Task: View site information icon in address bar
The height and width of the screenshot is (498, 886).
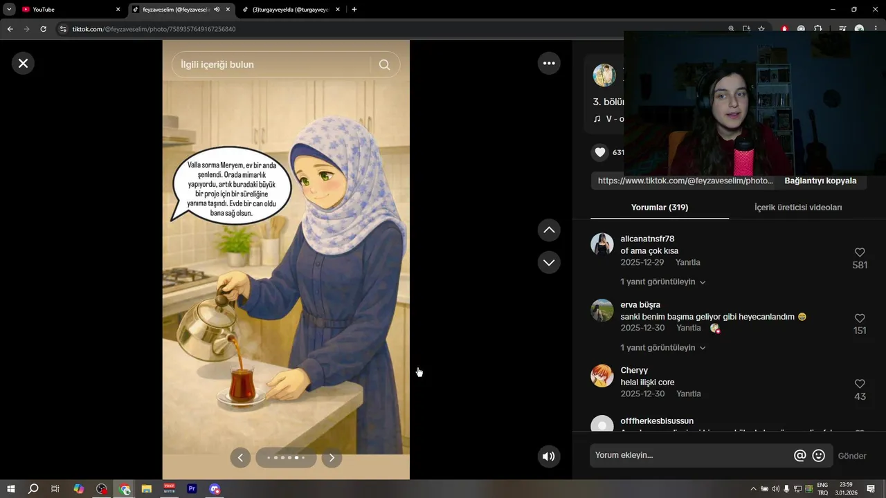Action: (x=63, y=29)
